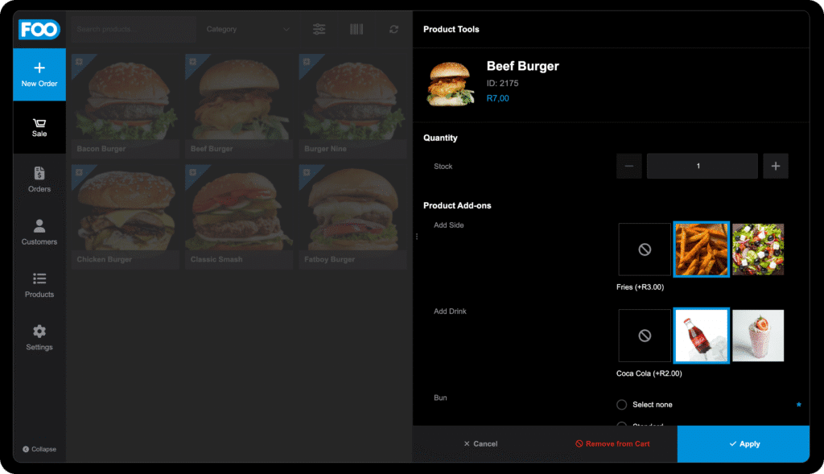The image size is (824, 474).
Task: Go to Customers in sidebar
Action: 39,232
